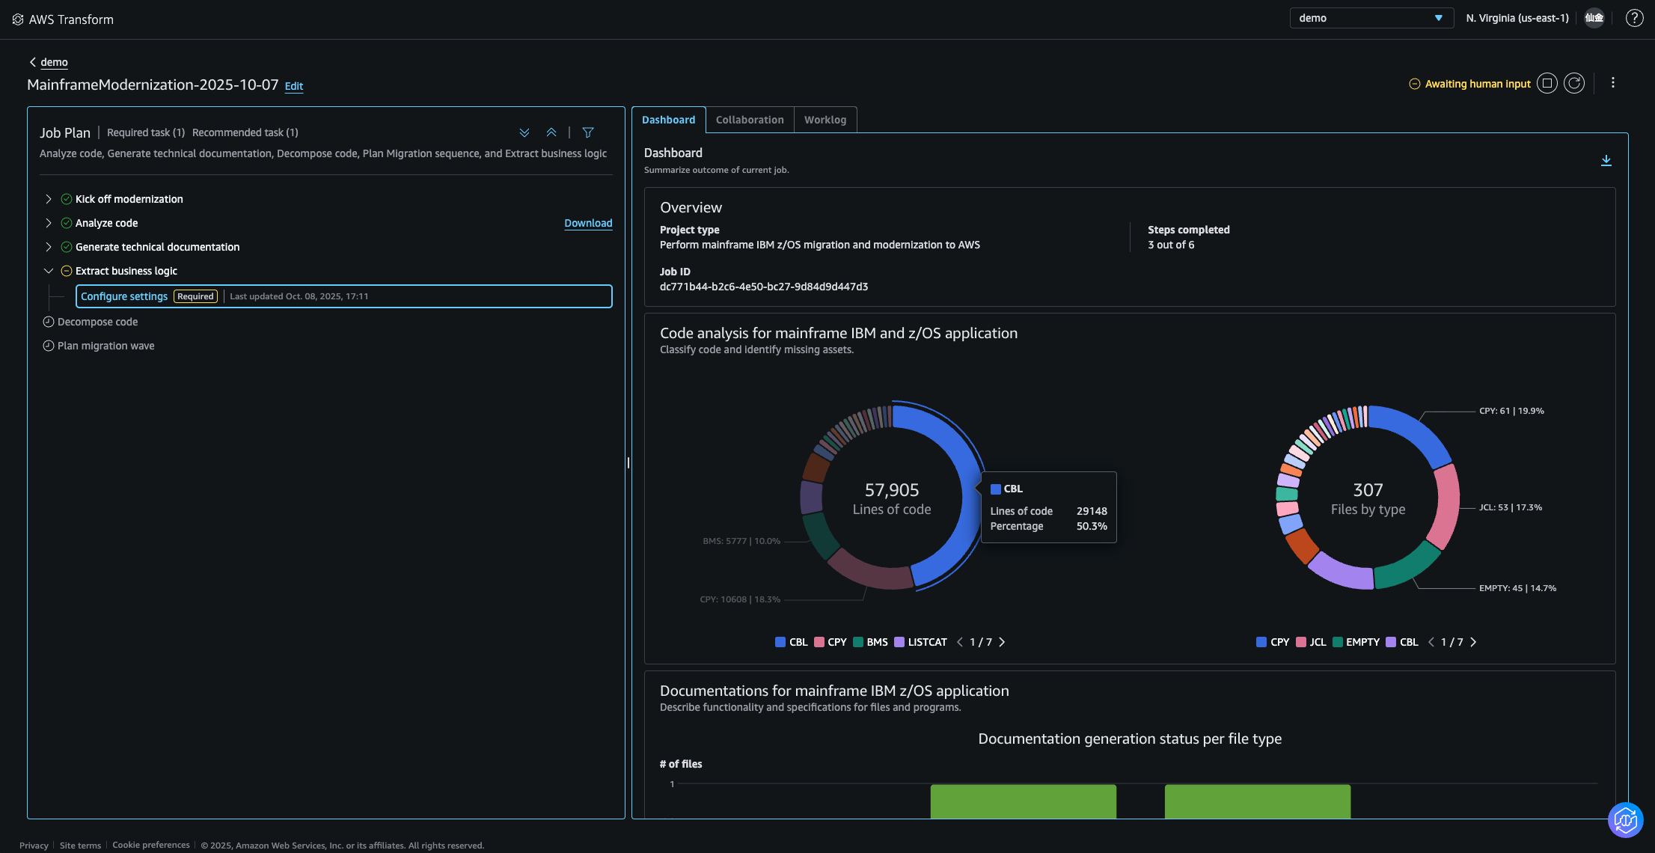Collapse Extract business logic task
1655x853 pixels.
pos(49,271)
